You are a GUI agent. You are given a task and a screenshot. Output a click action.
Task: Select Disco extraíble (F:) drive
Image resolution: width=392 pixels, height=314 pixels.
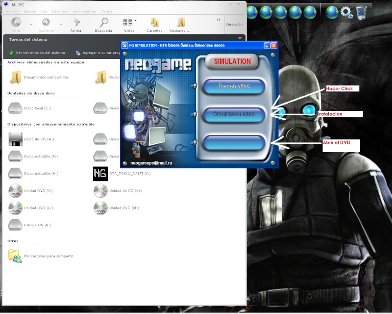pos(33,156)
